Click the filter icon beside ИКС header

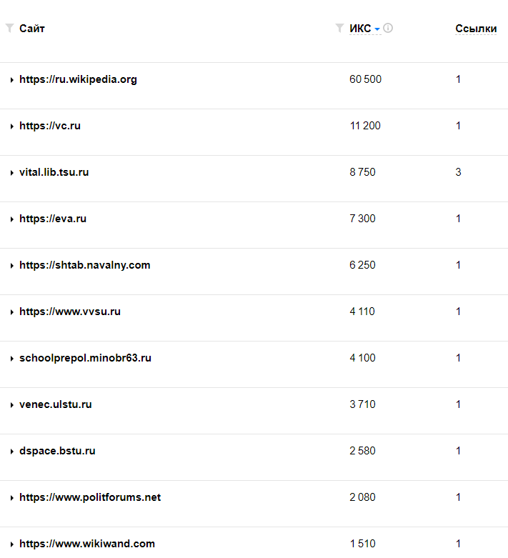tap(339, 29)
